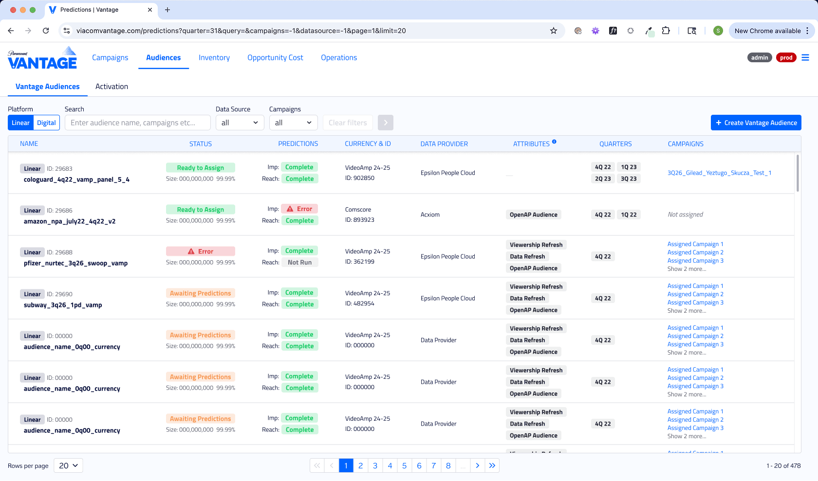Open the Chrome three-dot menu
The height and width of the screenshot is (481, 818).
click(807, 31)
